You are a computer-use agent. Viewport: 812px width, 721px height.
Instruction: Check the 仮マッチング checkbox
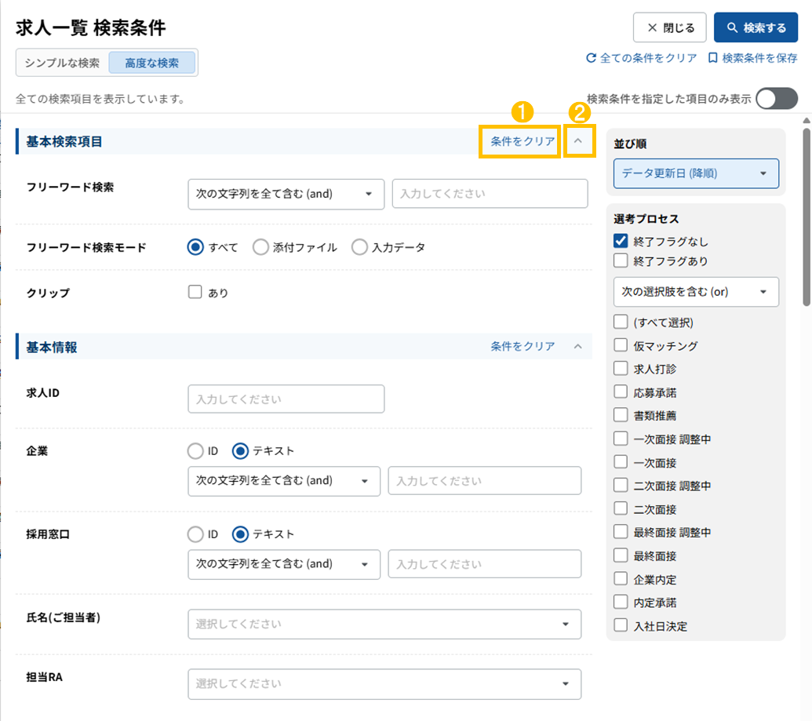(x=621, y=345)
